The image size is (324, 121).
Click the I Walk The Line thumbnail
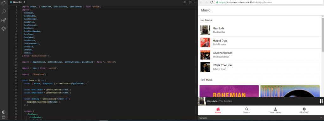(x=205, y=67)
